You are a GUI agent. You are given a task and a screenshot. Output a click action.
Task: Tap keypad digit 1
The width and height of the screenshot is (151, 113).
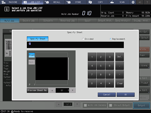[x=92, y=57]
